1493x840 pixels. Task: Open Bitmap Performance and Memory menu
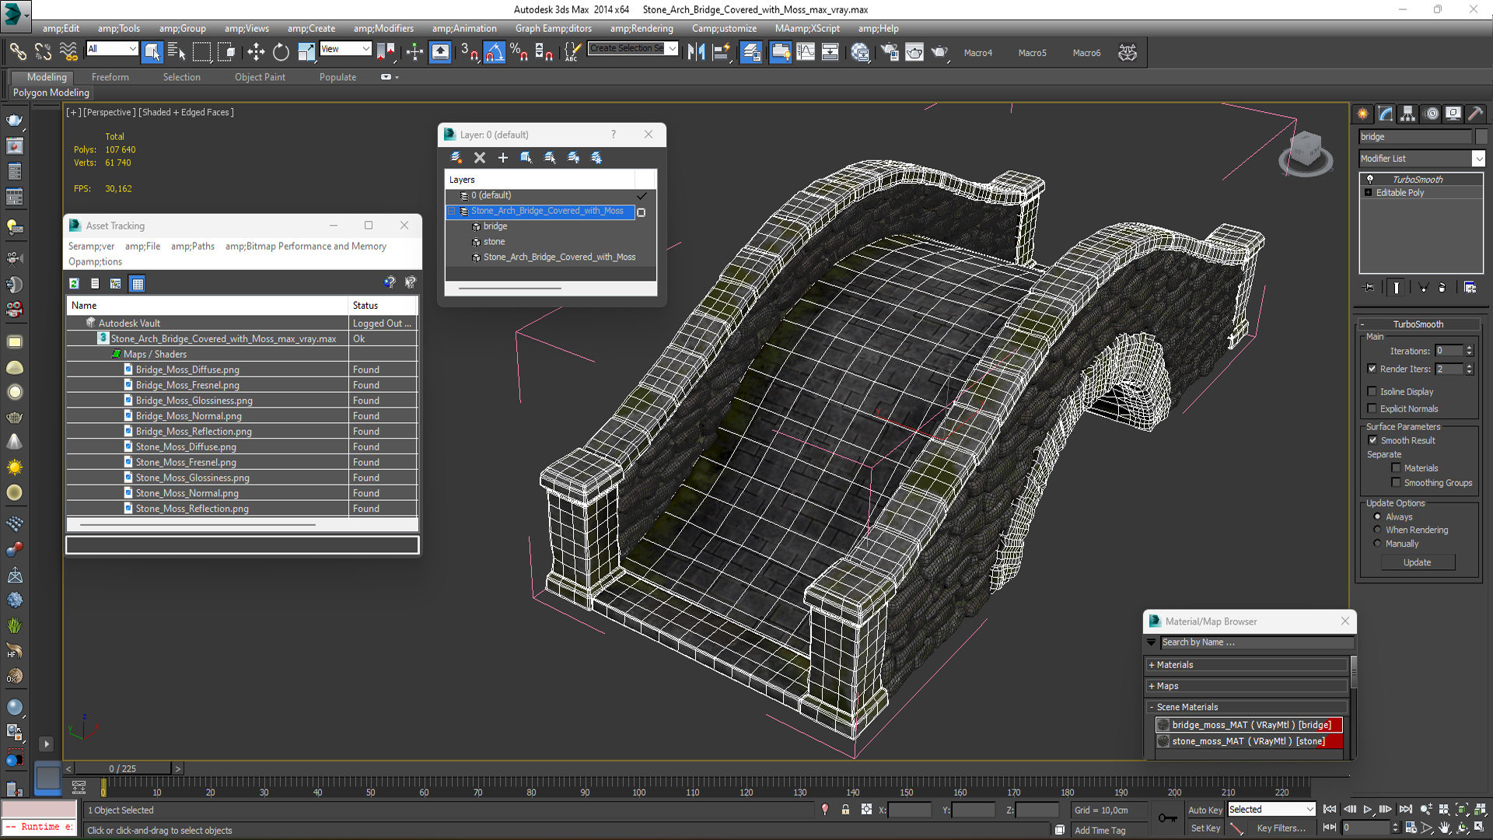point(306,246)
